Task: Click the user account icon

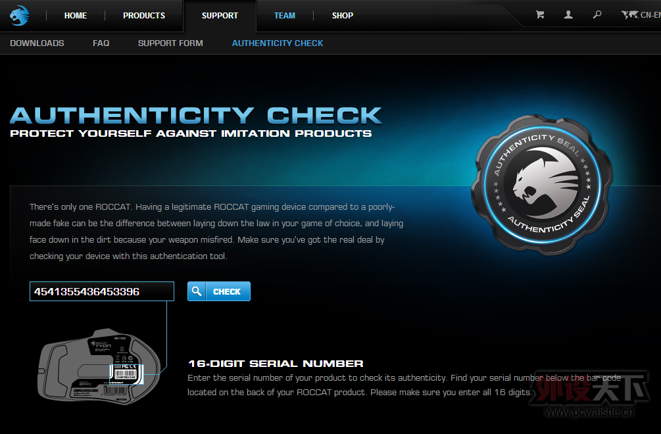Action: tap(568, 14)
